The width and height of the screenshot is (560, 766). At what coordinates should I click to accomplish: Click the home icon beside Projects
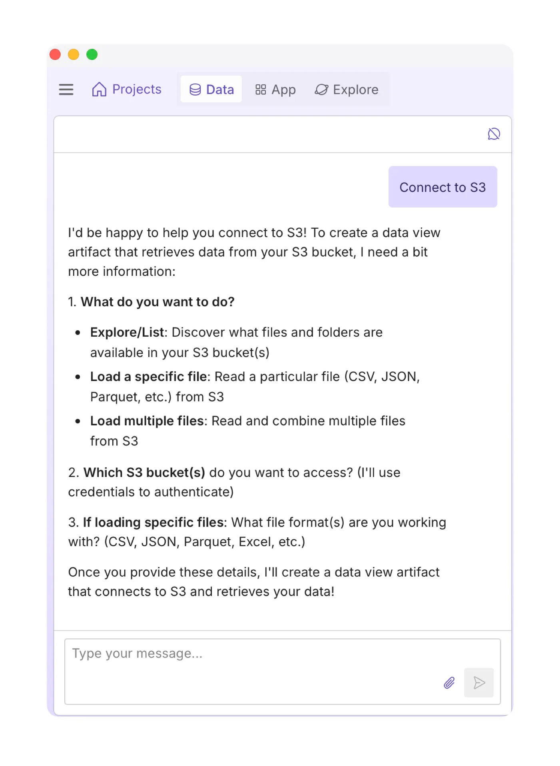click(x=99, y=89)
